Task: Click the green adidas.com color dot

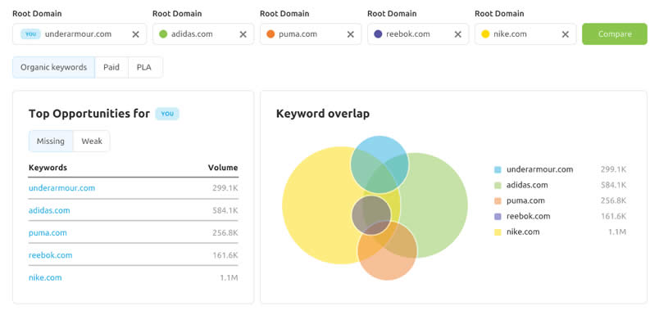Action: point(163,34)
